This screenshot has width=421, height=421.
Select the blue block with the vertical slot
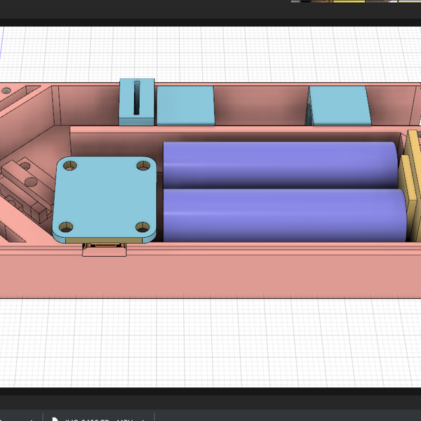[x=137, y=102]
